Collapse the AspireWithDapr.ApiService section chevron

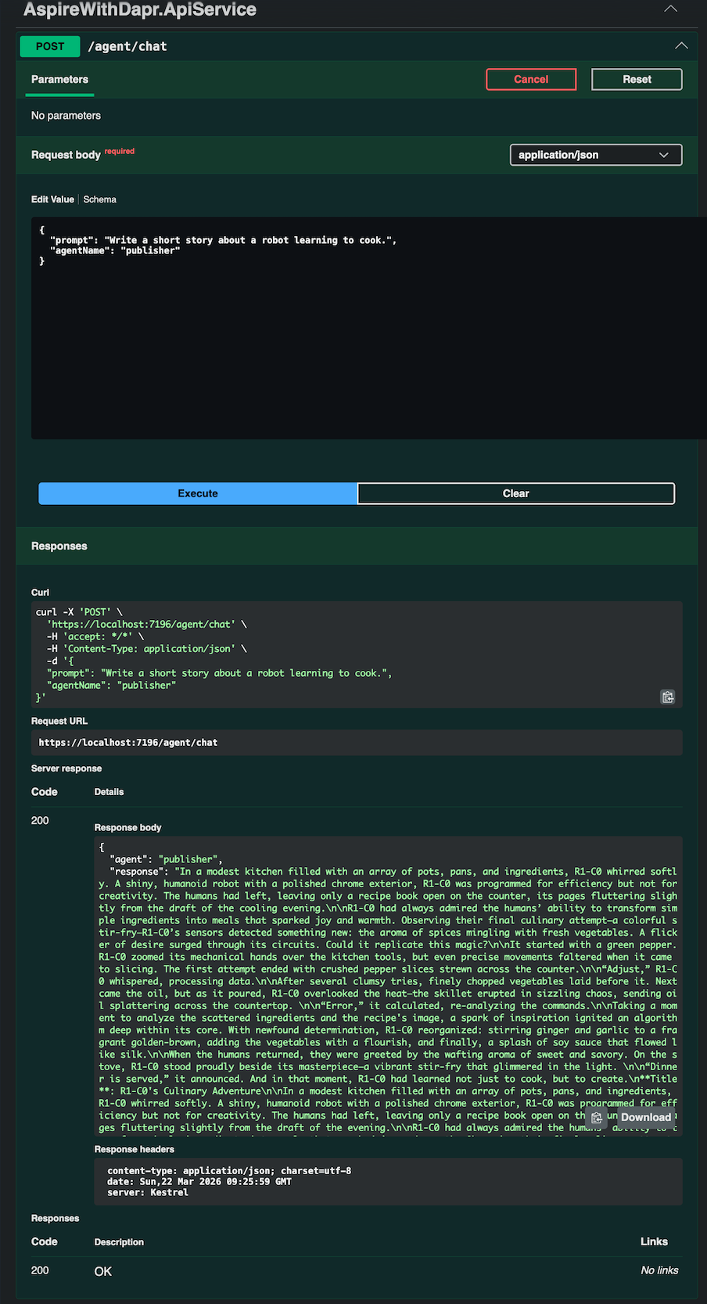670,9
